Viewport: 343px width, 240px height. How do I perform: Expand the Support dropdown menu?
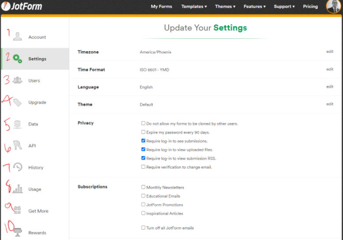[284, 7]
